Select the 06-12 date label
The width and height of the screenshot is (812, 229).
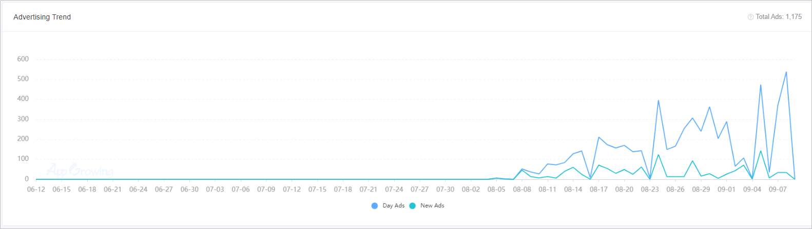(x=36, y=190)
